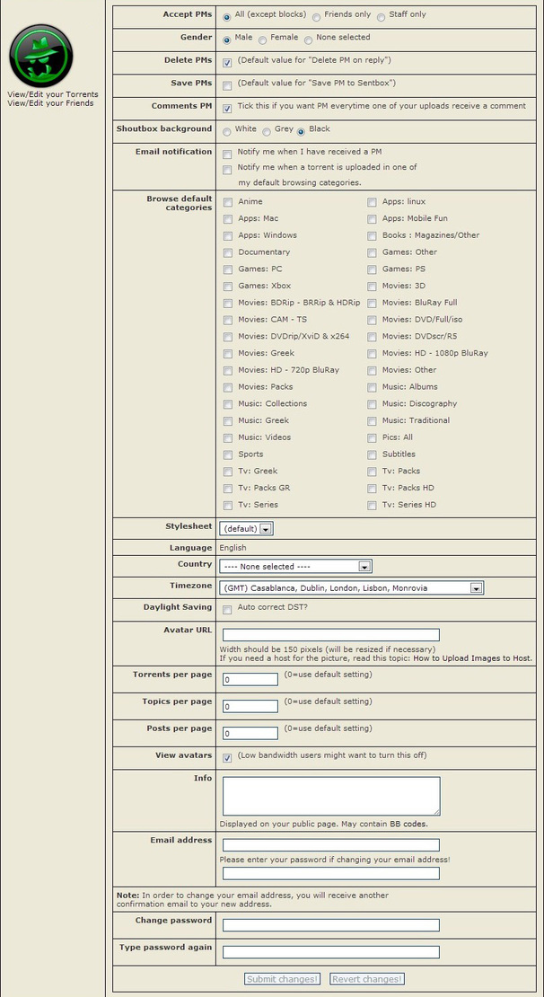Choose Female gender option

point(262,40)
